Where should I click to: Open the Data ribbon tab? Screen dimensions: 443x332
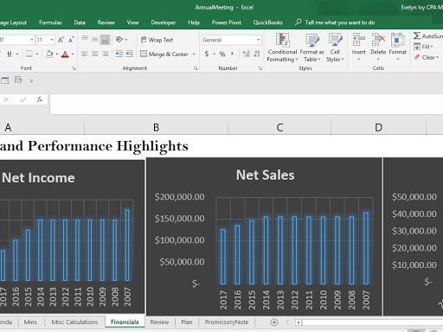(80, 22)
